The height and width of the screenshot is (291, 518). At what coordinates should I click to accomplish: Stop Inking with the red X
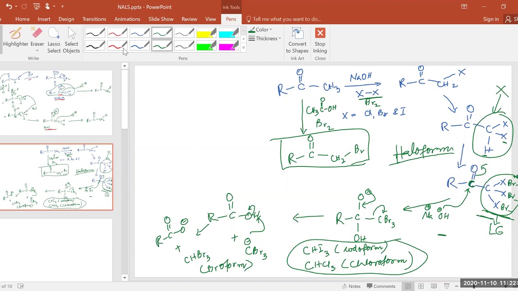coord(320,40)
